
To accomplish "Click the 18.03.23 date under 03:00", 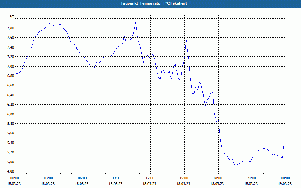I will 48,183.
